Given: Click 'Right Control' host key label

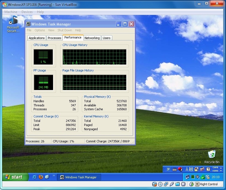Looking at the screenshot, I should pos(209,184).
